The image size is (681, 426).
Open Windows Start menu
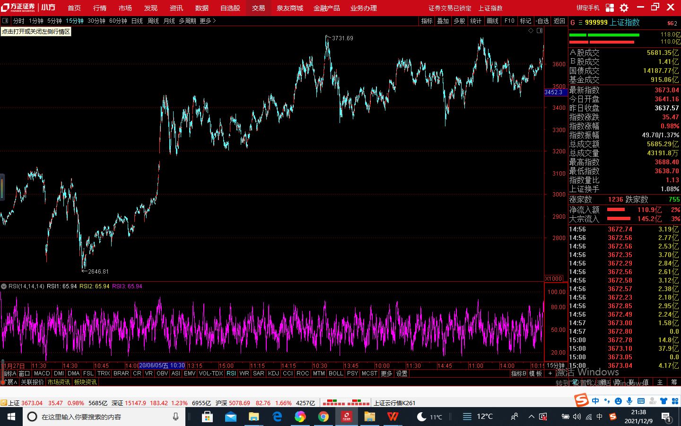pos(11,417)
